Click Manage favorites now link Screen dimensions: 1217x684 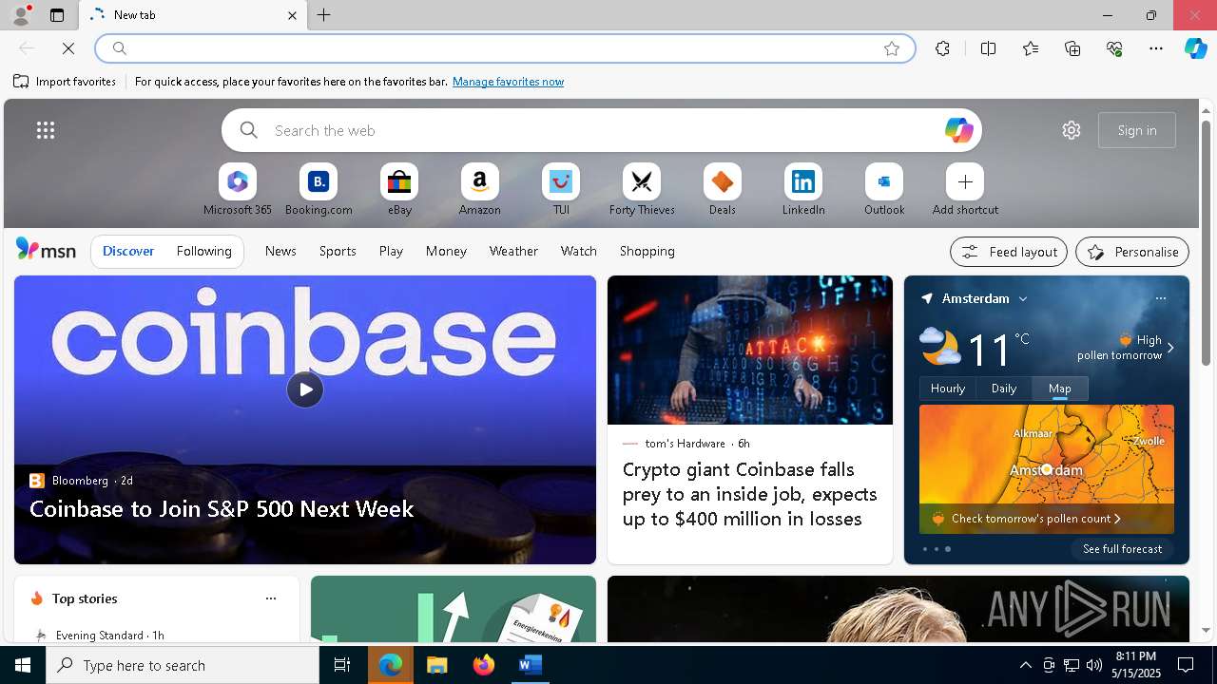[x=508, y=82]
